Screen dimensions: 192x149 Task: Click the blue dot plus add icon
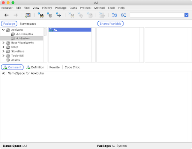click(58, 15)
